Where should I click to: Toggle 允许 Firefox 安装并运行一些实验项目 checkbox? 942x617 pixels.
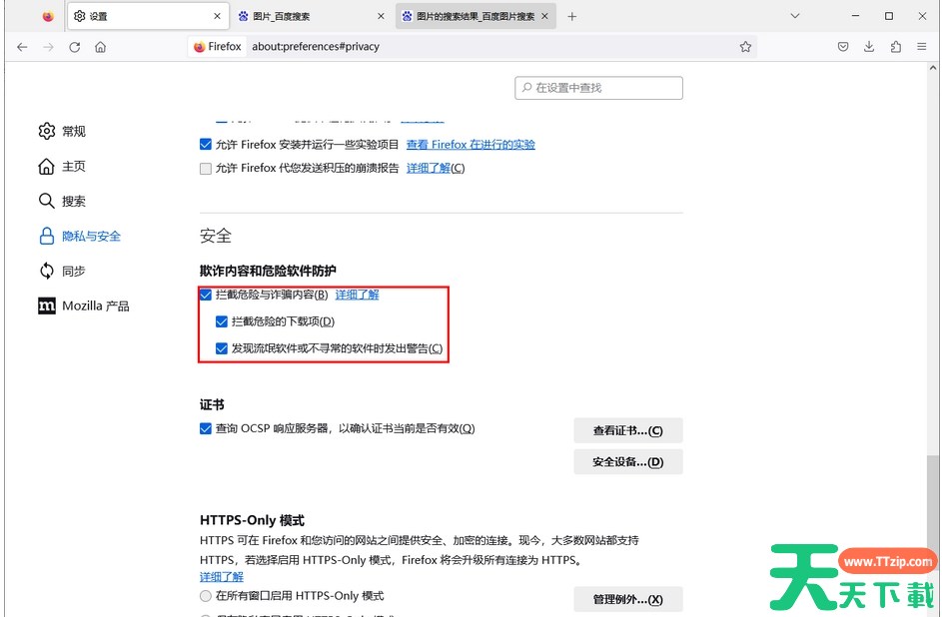point(206,145)
